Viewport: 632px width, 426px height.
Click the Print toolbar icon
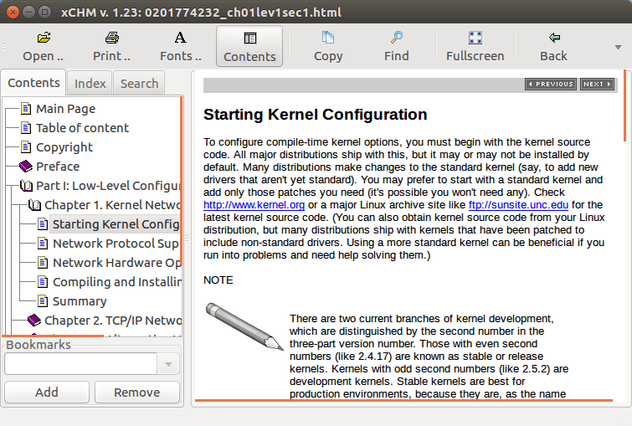(111, 38)
